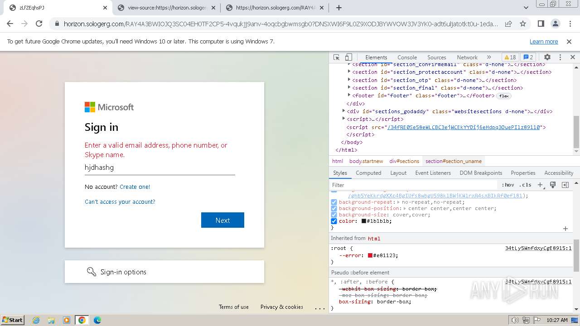Toggle the :hov element state button
This screenshot has width=580, height=326.
click(x=508, y=185)
